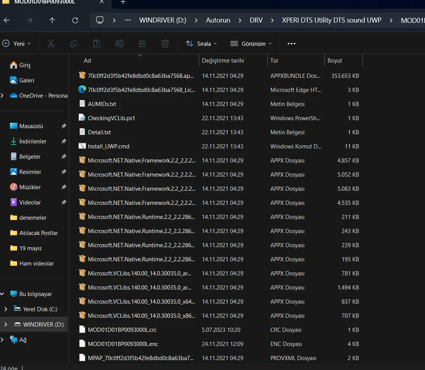Click the Copy icon in toolbar
The width and height of the screenshot is (425, 370).
click(x=74, y=43)
